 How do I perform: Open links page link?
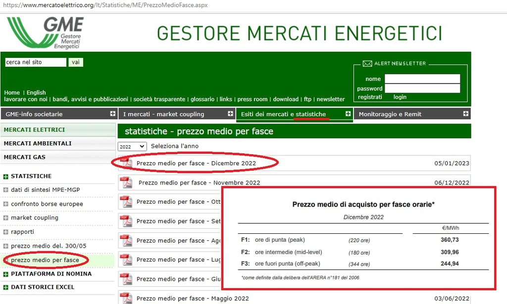point(226,99)
